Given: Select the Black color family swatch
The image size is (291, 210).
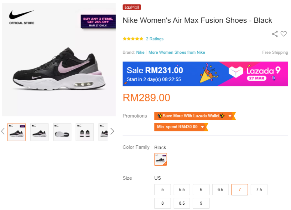Looking at the screenshot, I should click(x=160, y=159).
